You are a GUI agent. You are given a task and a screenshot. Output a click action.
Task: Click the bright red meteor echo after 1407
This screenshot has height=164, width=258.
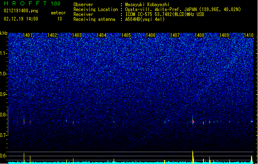pyautogui.click(x=193, y=121)
